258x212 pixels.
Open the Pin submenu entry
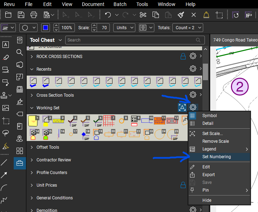pyautogui.click(x=219, y=190)
